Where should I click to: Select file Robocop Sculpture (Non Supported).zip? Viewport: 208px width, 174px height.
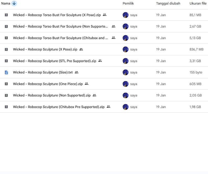point(52,95)
